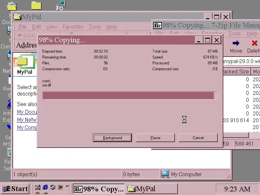Open Help menu in 7-Zip File Manager
260x195 pixels.
[x=252, y=34]
